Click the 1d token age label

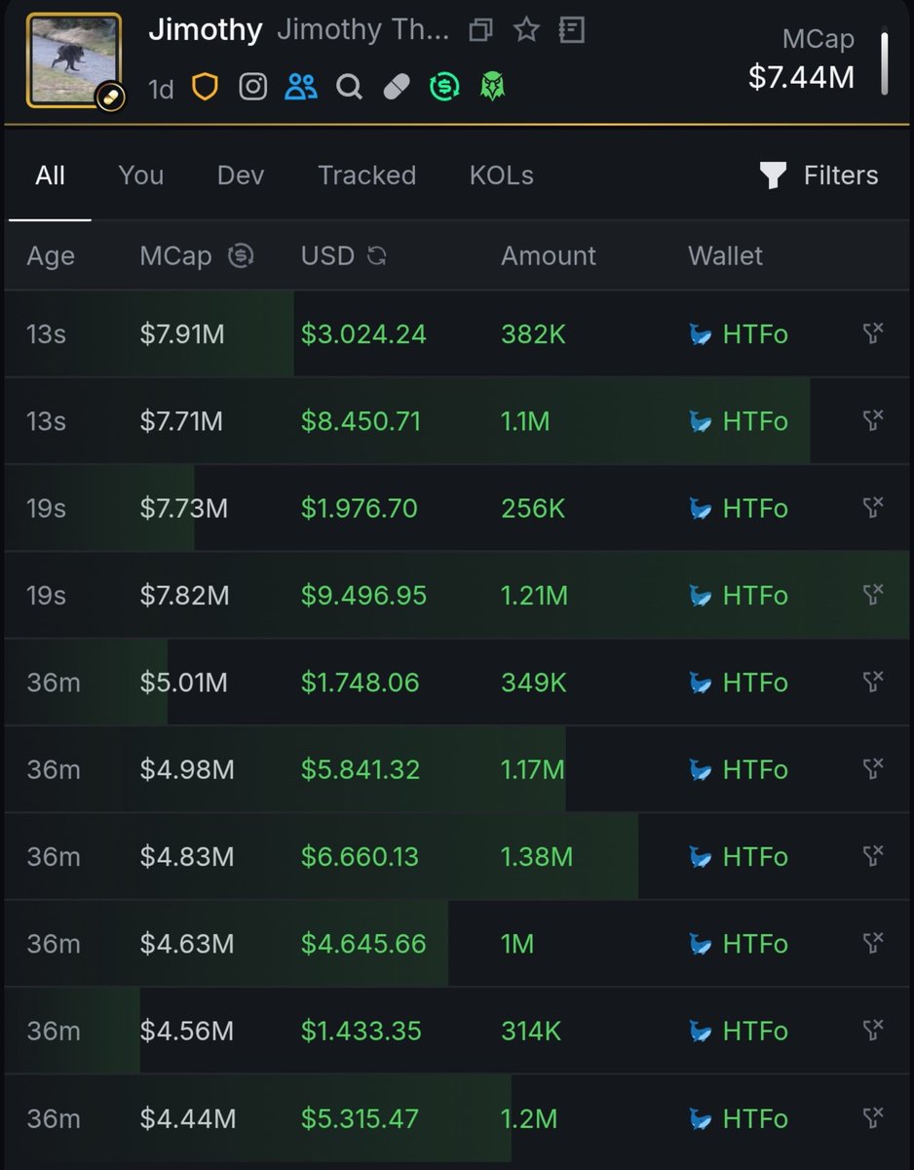161,90
